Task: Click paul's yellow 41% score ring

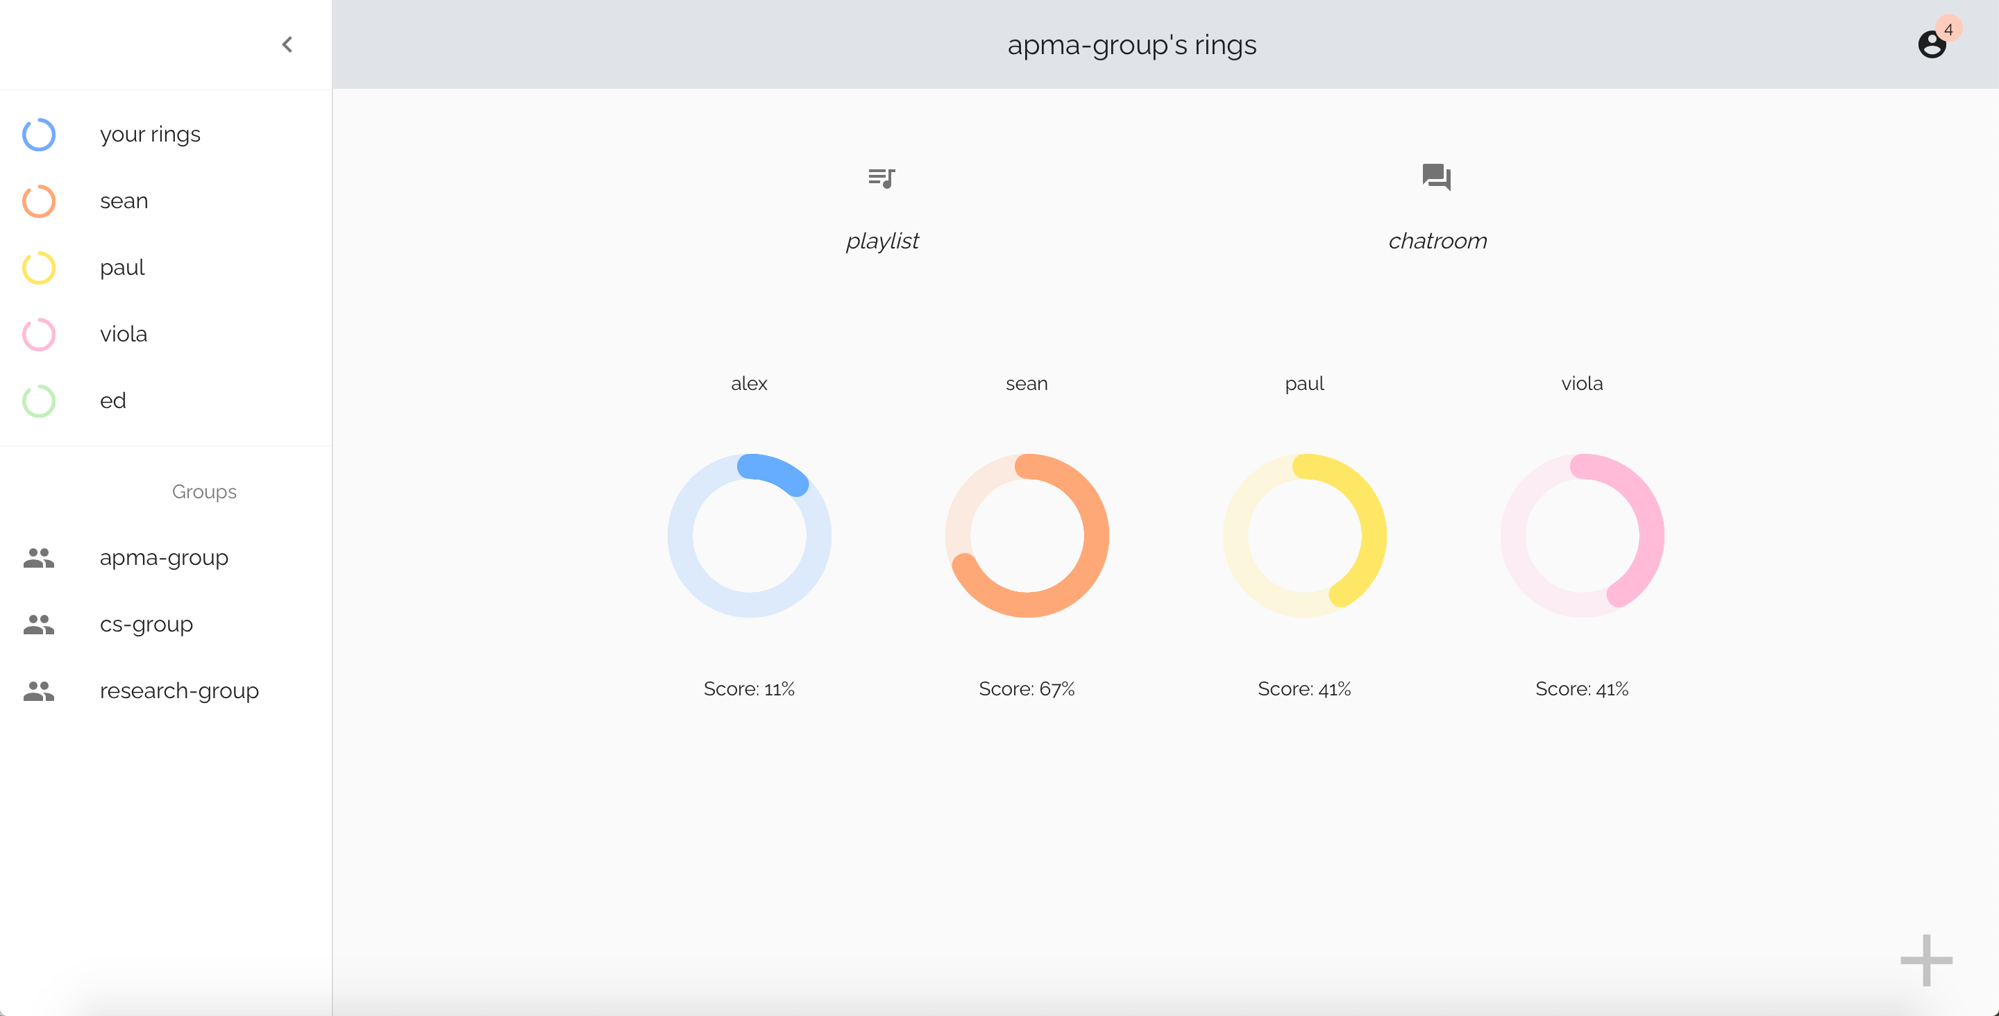Action: pos(1304,536)
